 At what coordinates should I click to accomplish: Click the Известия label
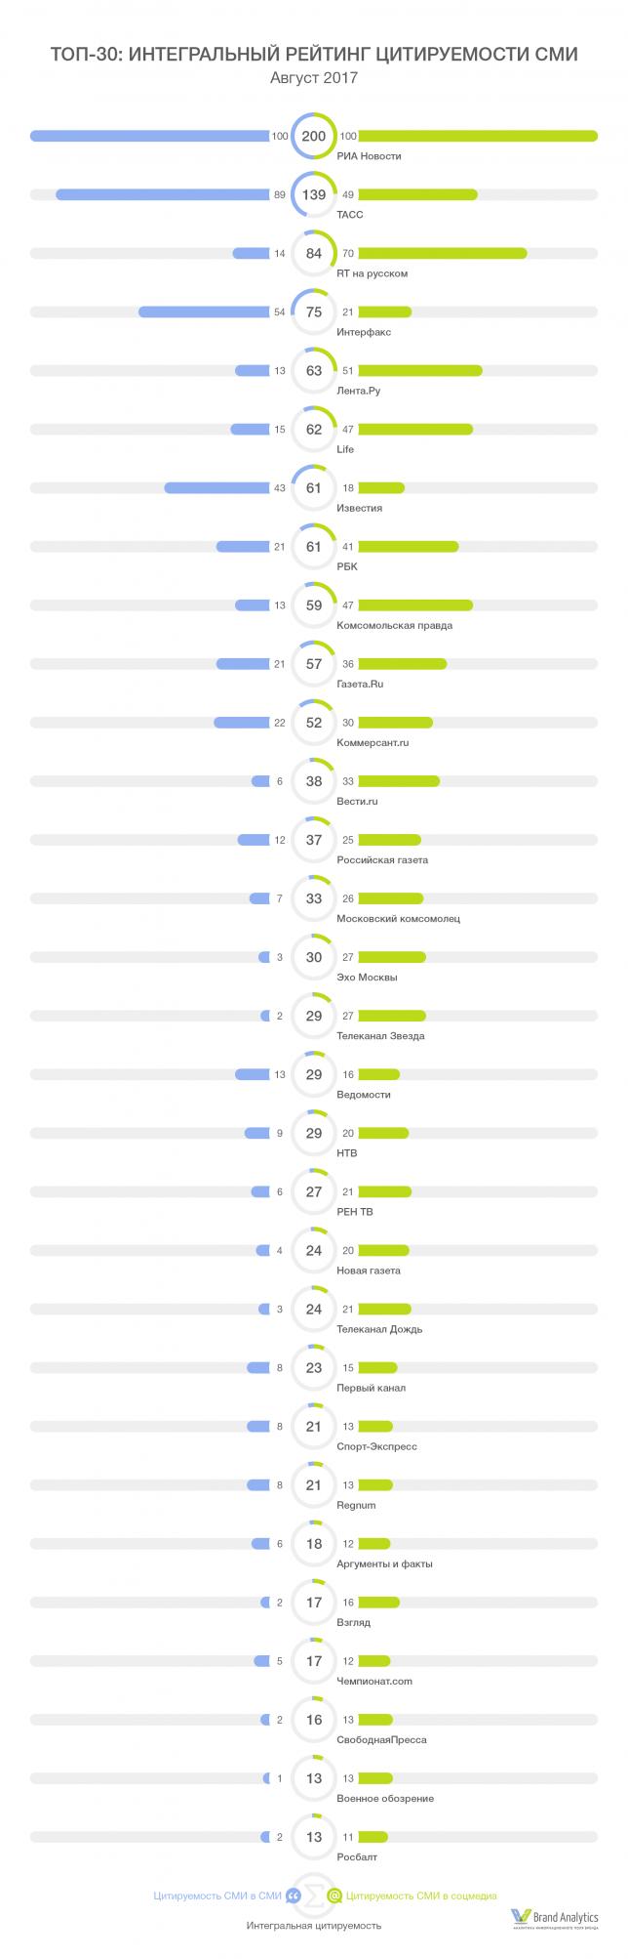coord(359,508)
